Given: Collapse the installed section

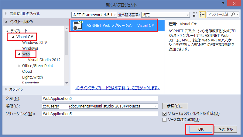Looking at the screenshot, I should click(x=6, y=22).
